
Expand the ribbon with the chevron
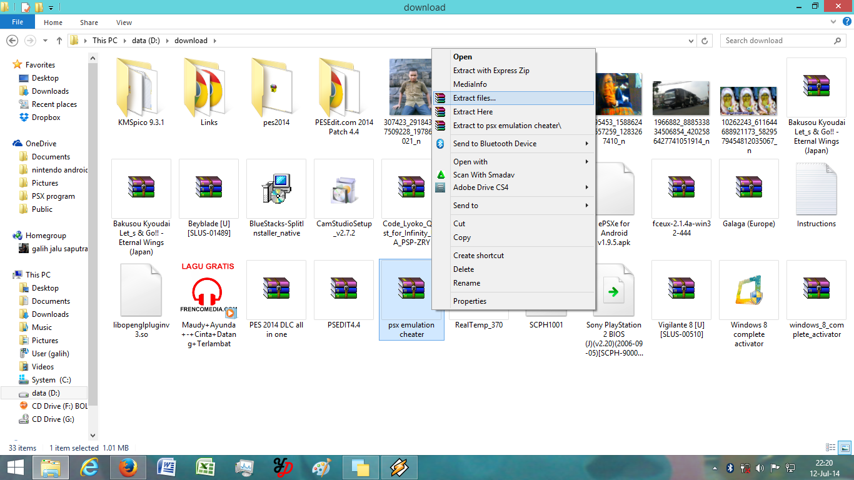pos(834,22)
